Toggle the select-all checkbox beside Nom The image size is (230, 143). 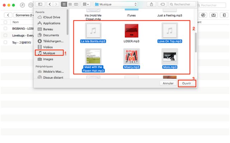point(5,22)
